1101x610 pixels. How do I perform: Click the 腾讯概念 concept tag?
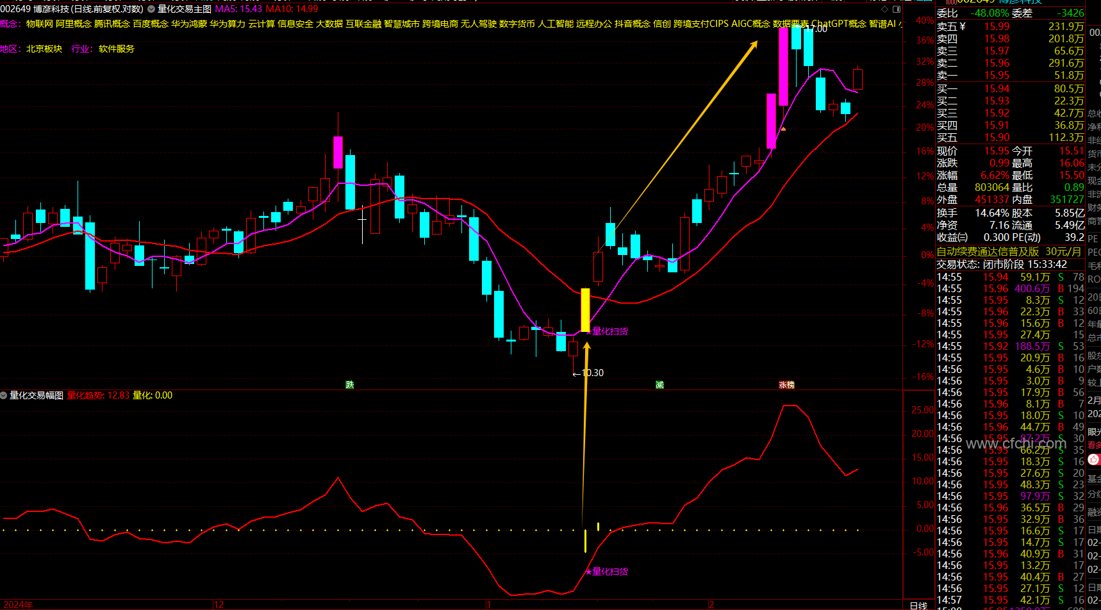point(112,24)
